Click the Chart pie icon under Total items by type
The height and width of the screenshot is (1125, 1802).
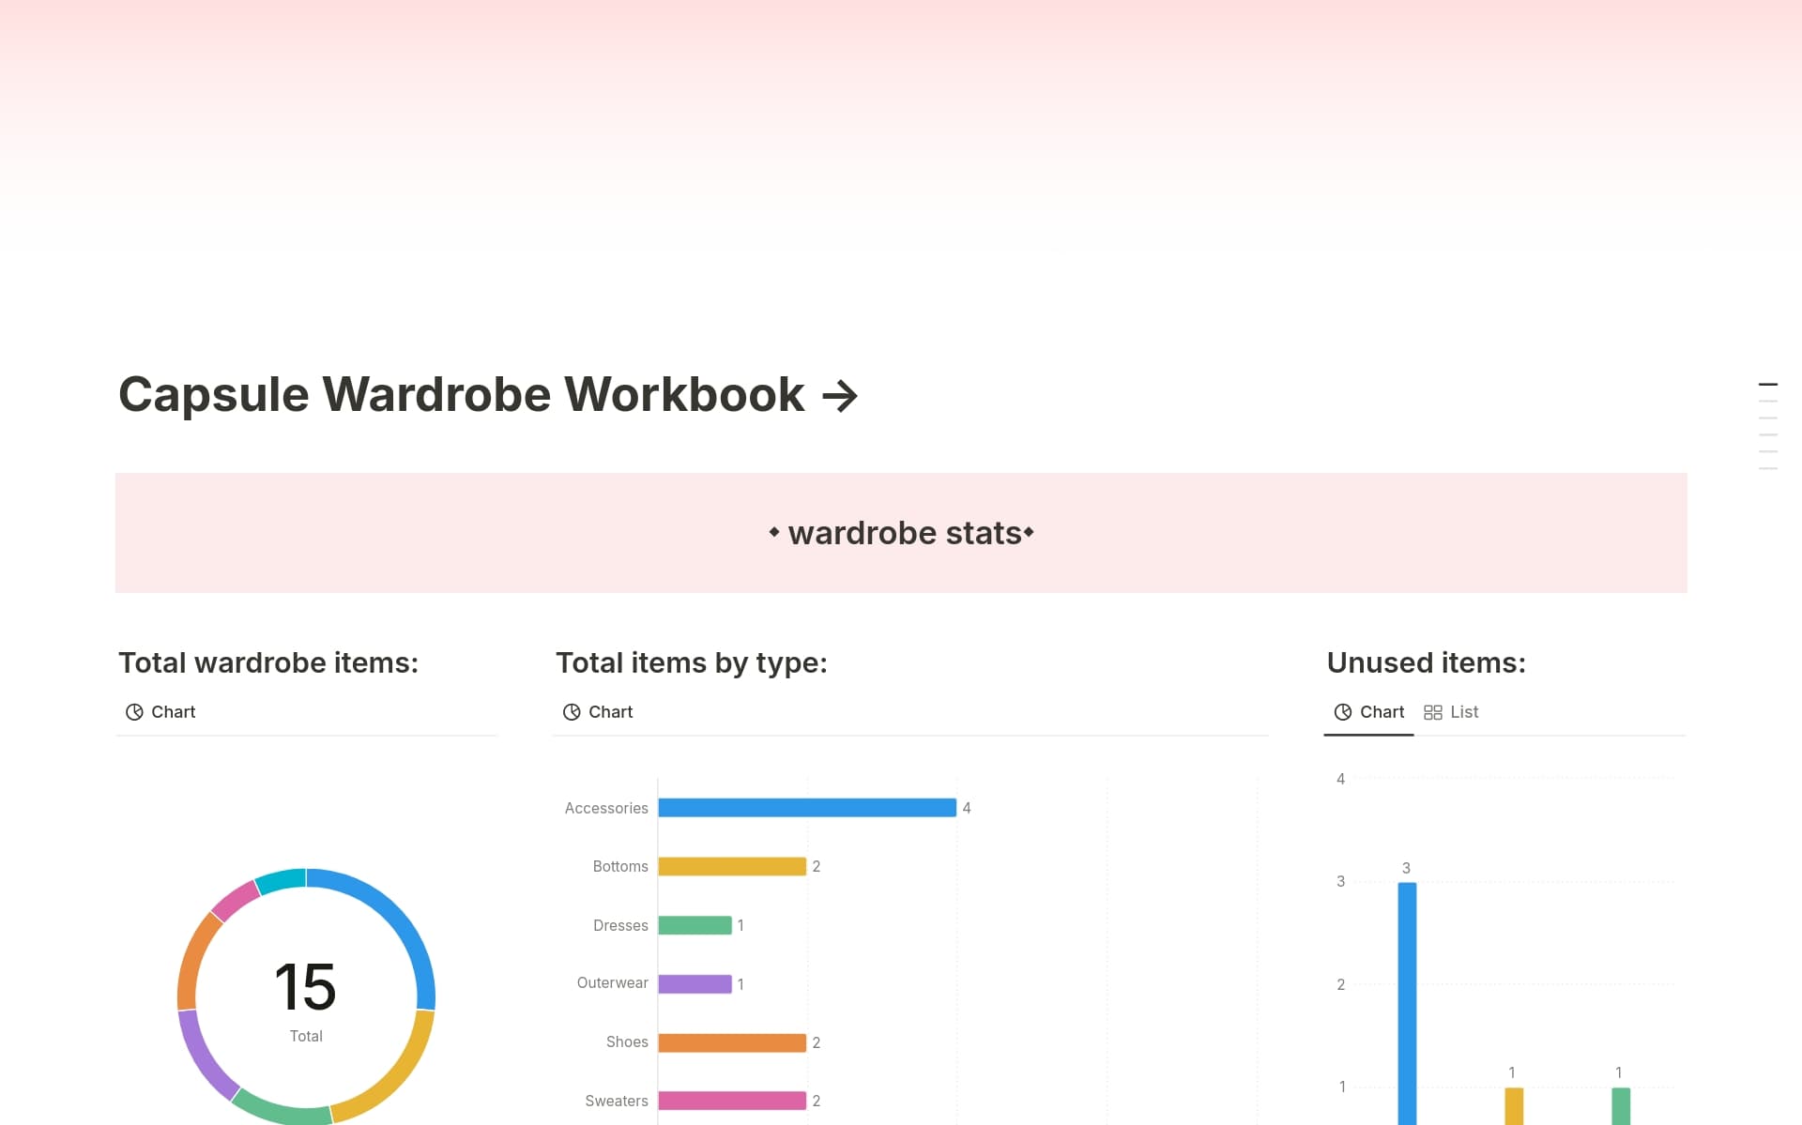point(572,711)
